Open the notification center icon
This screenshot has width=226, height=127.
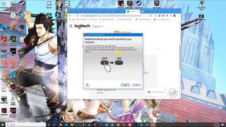223,125
